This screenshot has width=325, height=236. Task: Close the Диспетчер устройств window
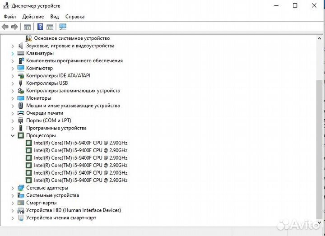coord(314,6)
